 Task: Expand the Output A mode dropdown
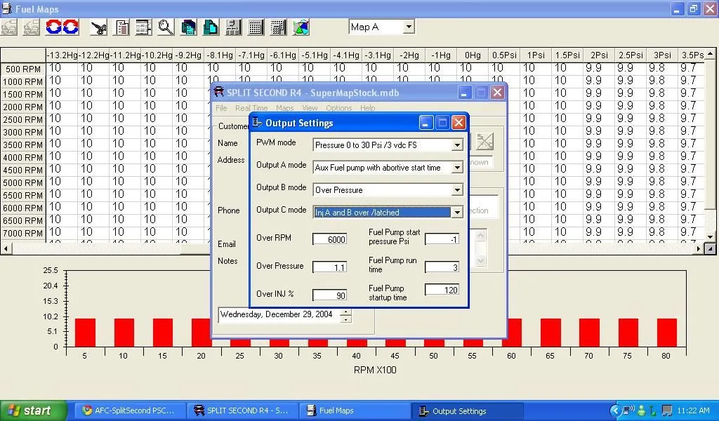(457, 168)
